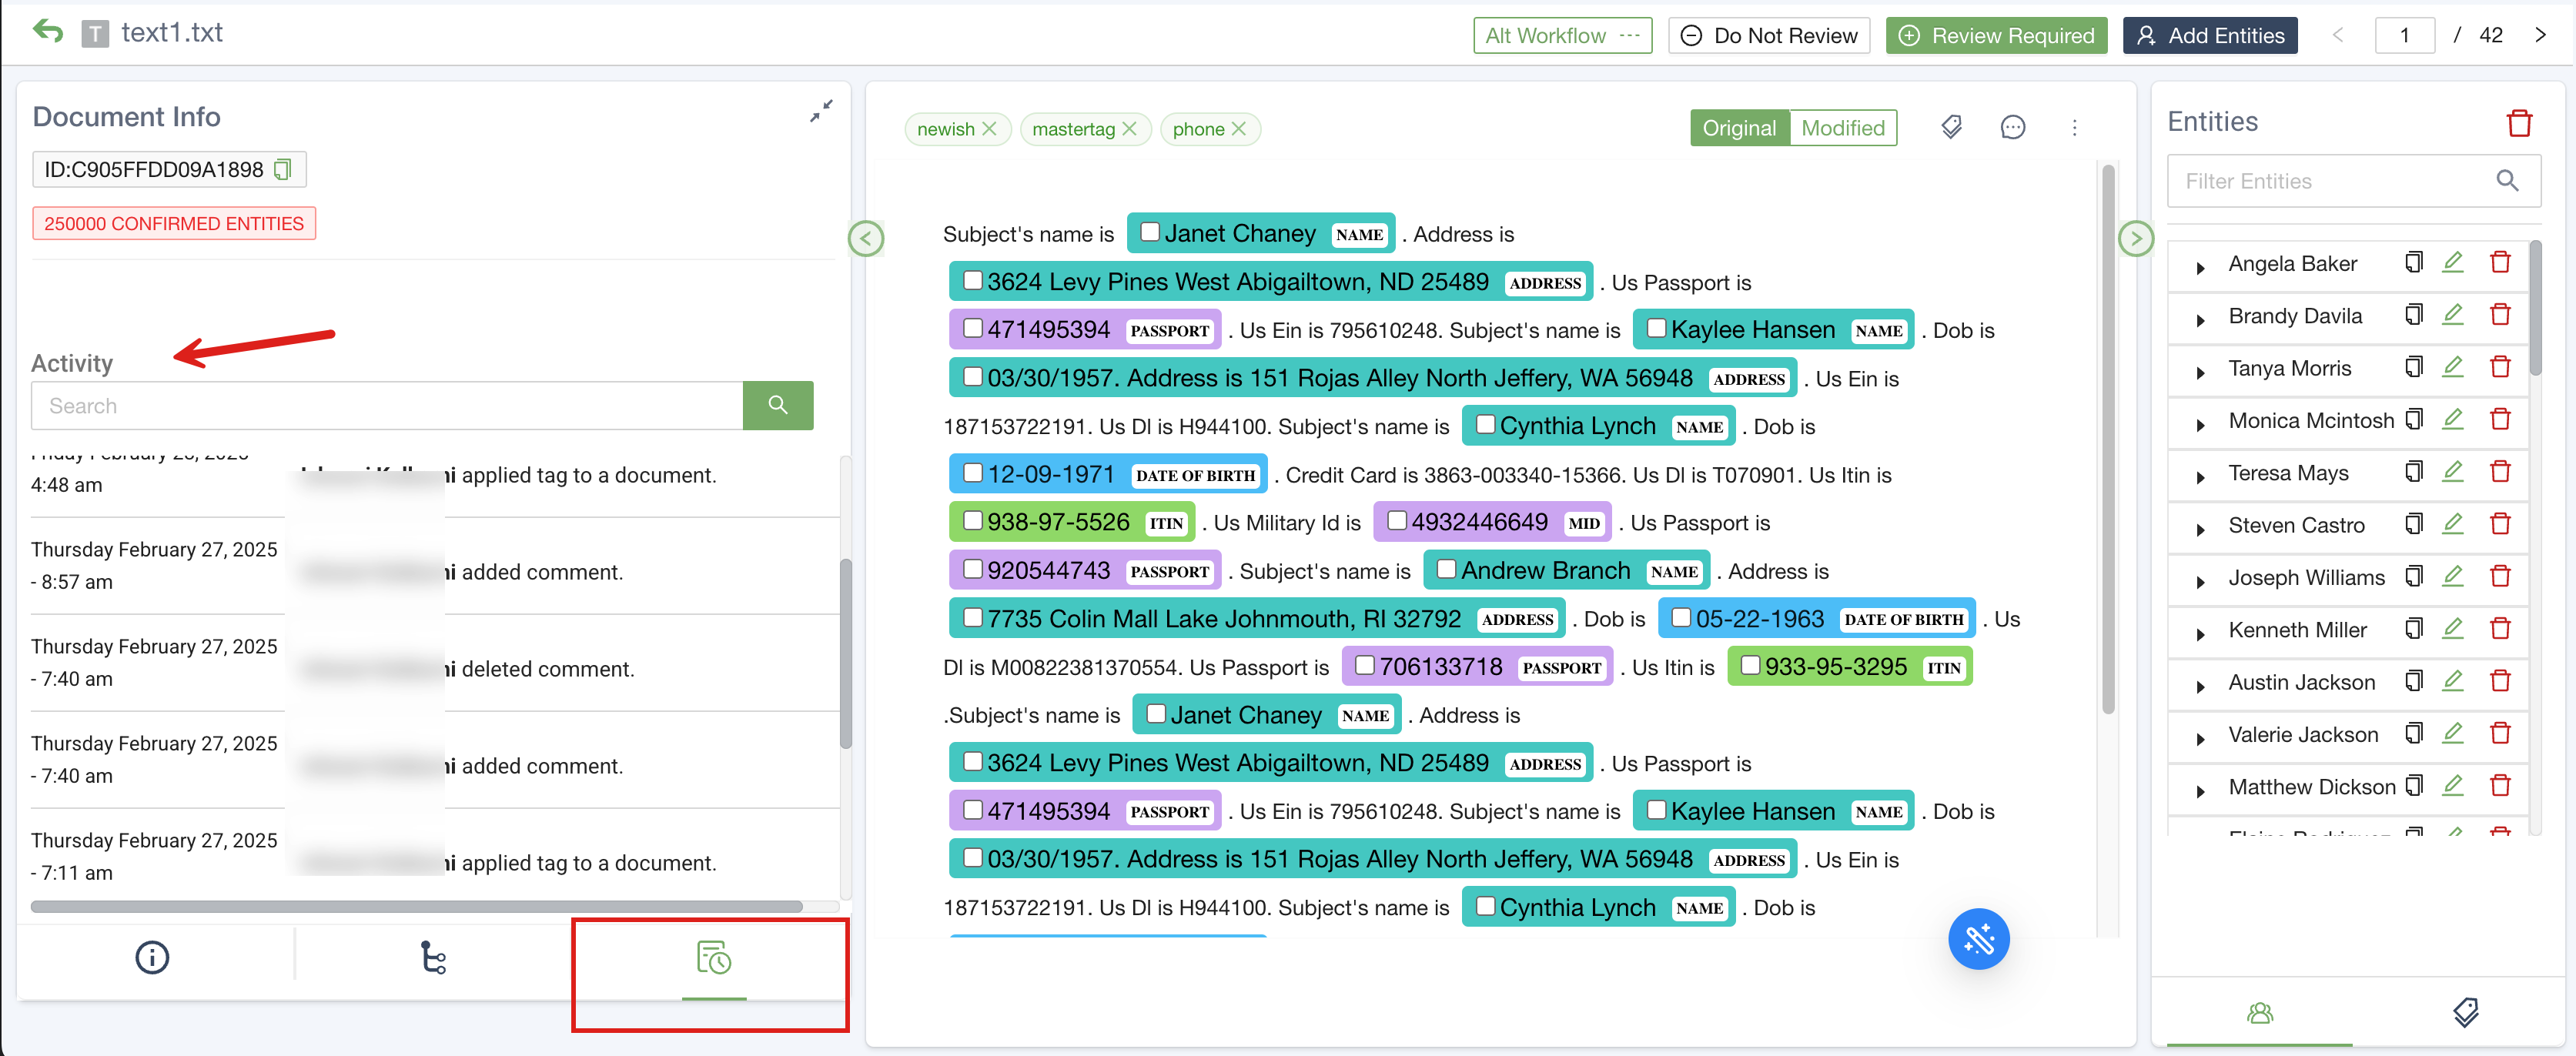The height and width of the screenshot is (1056, 2576).
Task: Click the Add Entities button
Action: tap(2209, 36)
